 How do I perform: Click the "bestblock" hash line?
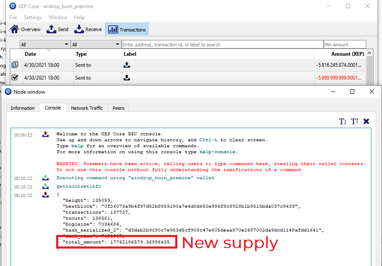click(x=181, y=206)
